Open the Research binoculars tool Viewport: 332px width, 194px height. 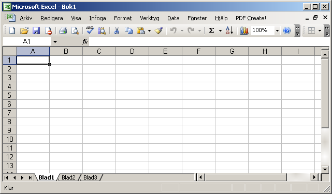click(x=102, y=31)
